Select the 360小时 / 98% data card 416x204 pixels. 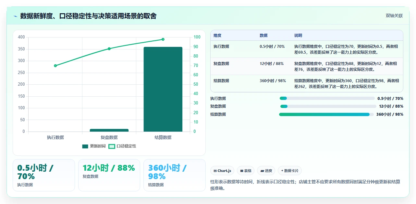175,175
